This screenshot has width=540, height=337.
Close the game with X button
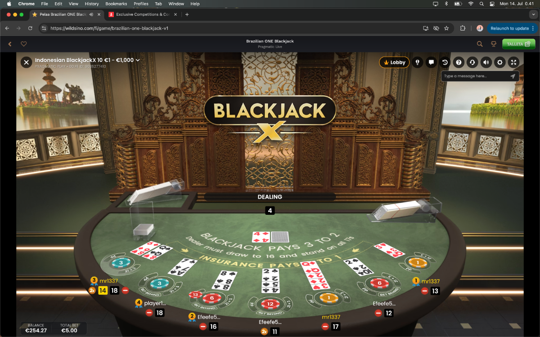pos(27,62)
